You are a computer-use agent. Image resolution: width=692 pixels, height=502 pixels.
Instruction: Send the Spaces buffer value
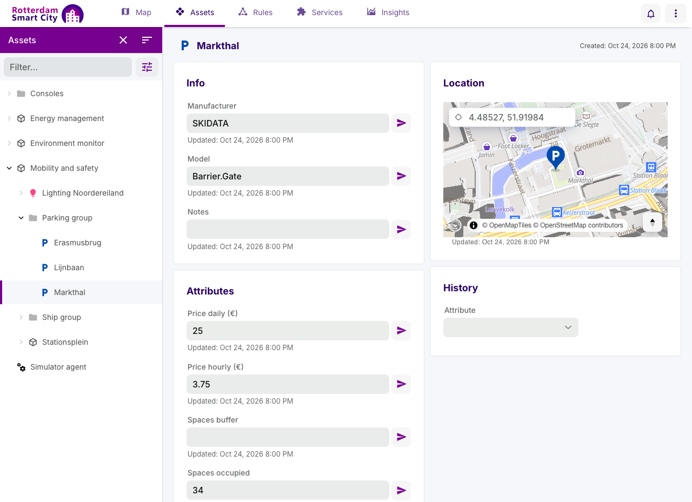401,437
